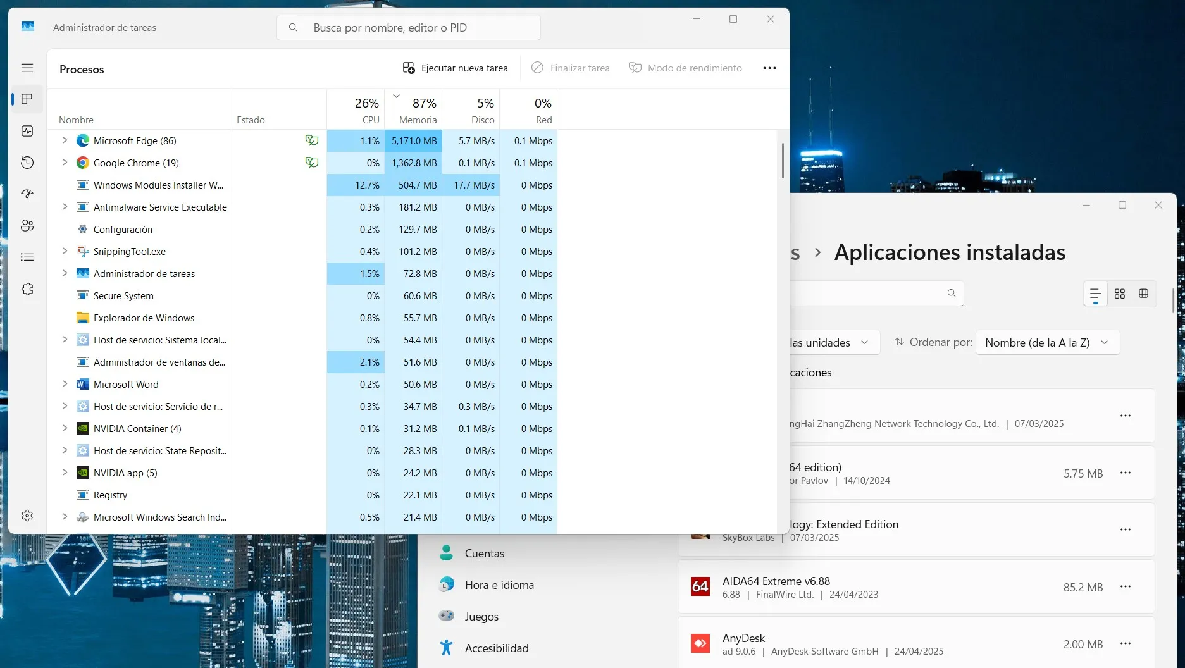Screen dimensions: 1185x668
Task: Open the Services sidebar icon
Action: 27,289
